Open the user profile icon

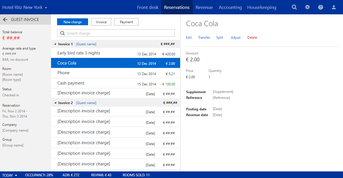tap(334, 7)
